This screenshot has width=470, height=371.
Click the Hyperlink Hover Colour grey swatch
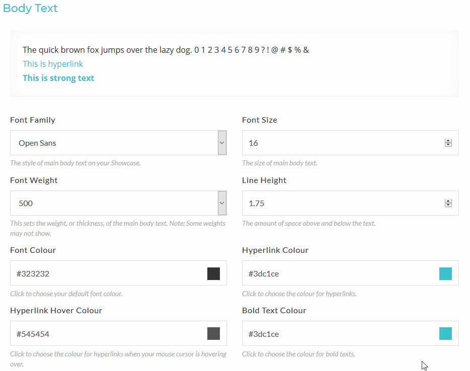(213, 333)
